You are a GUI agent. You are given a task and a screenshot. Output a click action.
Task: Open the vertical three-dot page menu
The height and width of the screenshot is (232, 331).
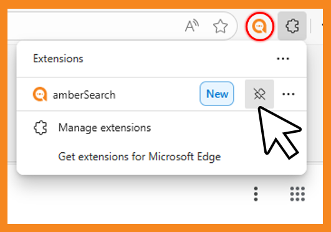pyautogui.click(x=256, y=194)
